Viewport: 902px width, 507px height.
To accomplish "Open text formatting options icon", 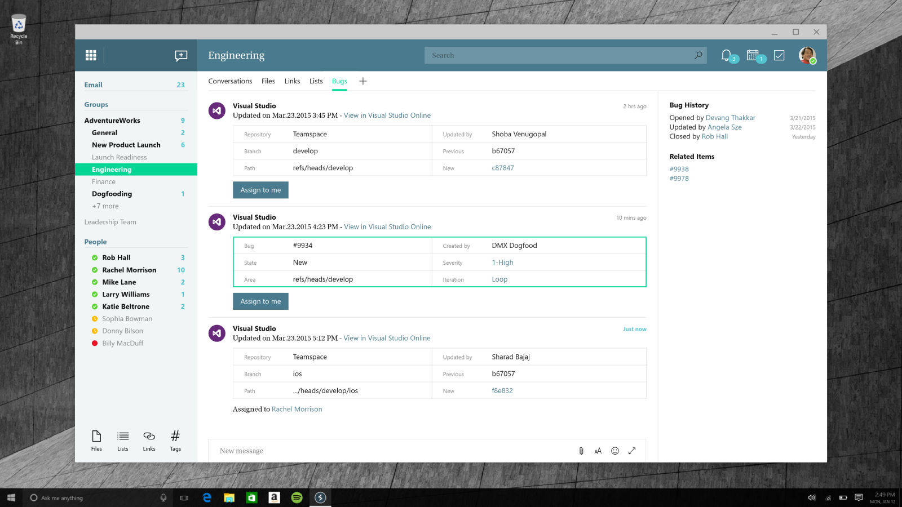I will [x=598, y=451].
